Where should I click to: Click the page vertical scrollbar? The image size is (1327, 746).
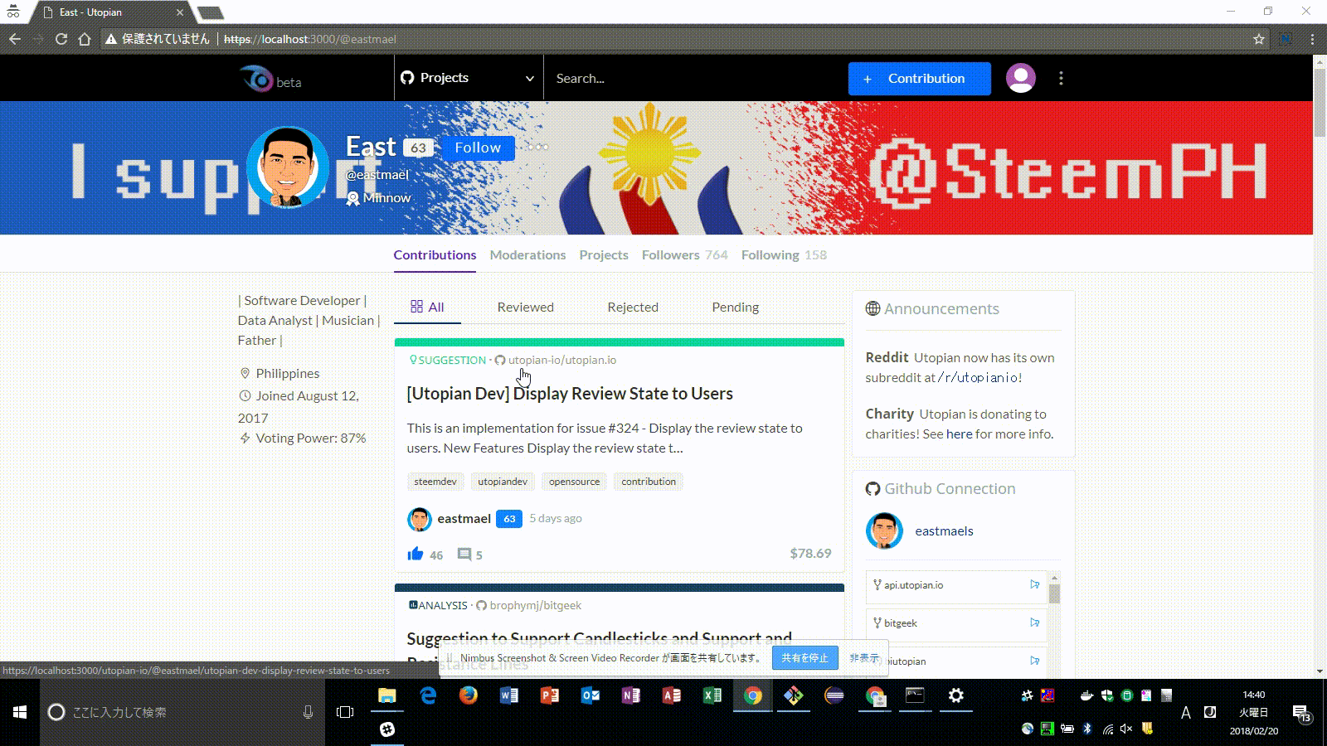(1320, 104)
